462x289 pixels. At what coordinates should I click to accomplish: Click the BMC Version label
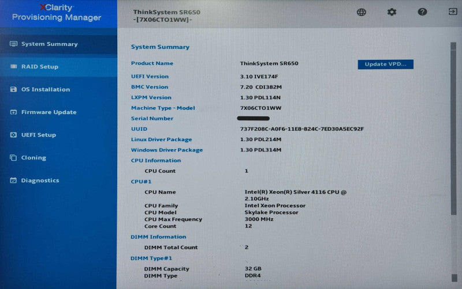click(x=150, y=87)
